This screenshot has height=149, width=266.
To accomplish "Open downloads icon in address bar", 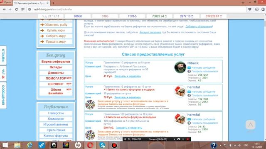I will [257, 10].
